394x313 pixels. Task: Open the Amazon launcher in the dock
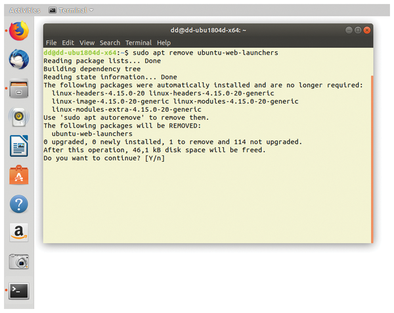click(18, 232)
